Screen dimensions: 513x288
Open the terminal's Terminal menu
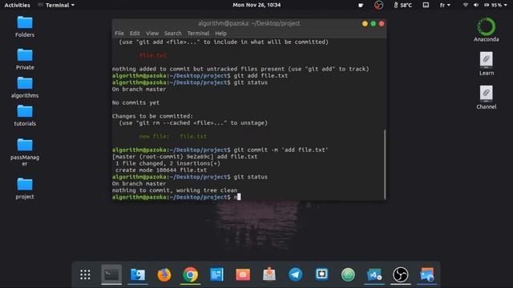pyautogui.click(x=198, y=34)
